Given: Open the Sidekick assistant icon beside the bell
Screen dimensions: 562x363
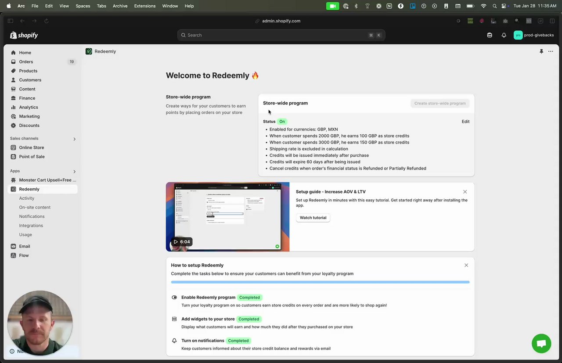Looking at the screenshot, I should (x=490, y=35).
